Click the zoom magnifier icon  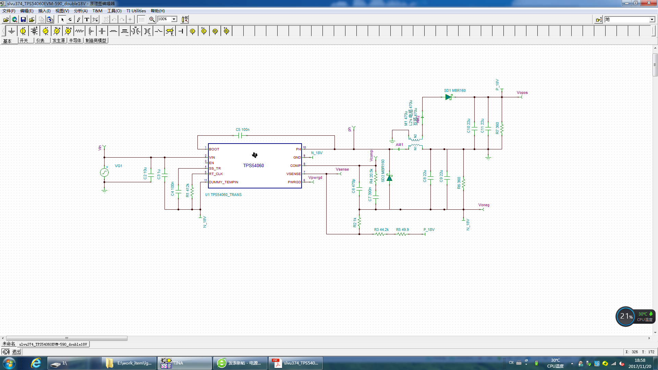tap(152, 20)
